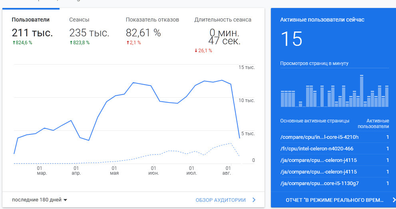Select the Пользователи metric tab

pos(31,20)
